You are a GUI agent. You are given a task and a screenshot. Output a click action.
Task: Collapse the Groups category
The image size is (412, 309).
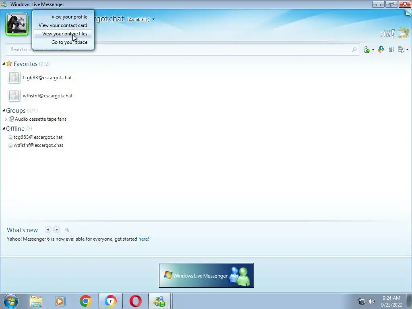4,110
